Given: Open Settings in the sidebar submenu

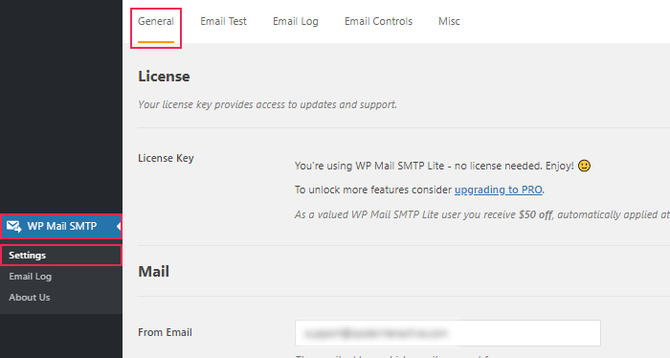Looking at the screenshot, I should click(28, 255).
